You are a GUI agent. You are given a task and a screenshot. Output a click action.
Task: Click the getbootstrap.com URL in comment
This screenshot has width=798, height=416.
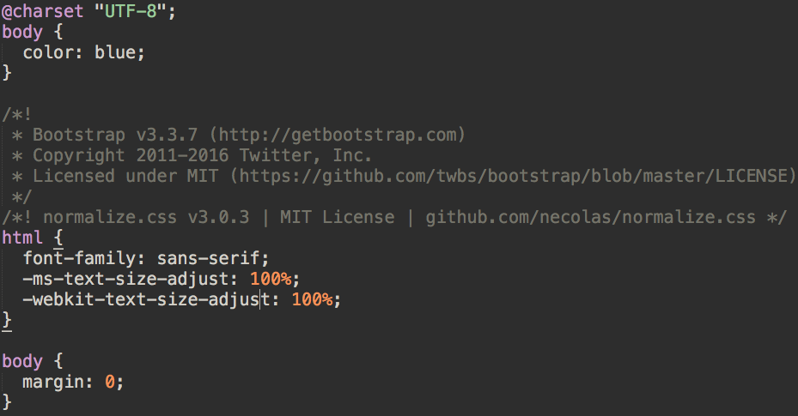click(337, 135)
